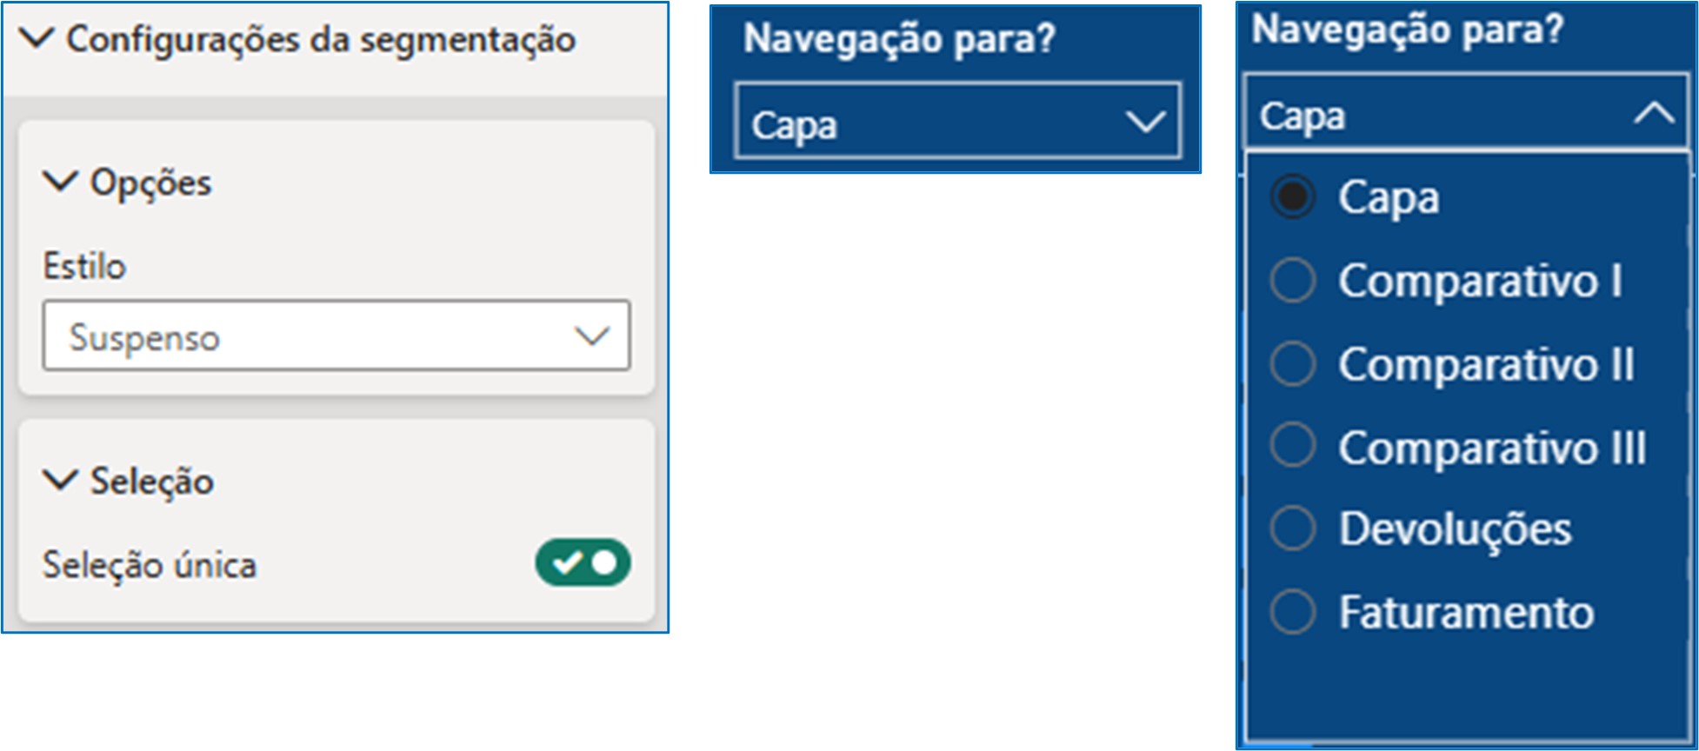Open the collapsed Capa slicer dropdown
The height and width of the screenshot is (751, 1699).
pos(956,122)
